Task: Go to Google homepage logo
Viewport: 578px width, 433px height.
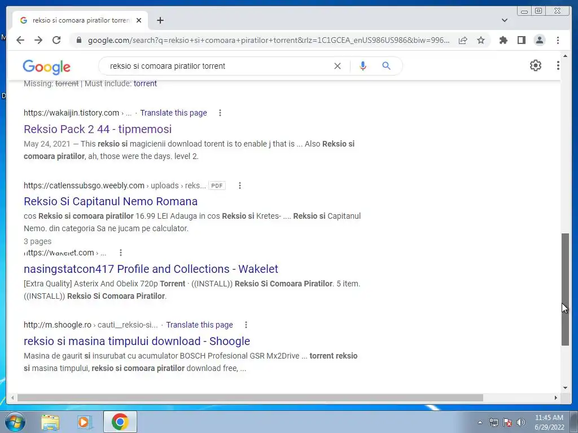Action: click(46, 67)
